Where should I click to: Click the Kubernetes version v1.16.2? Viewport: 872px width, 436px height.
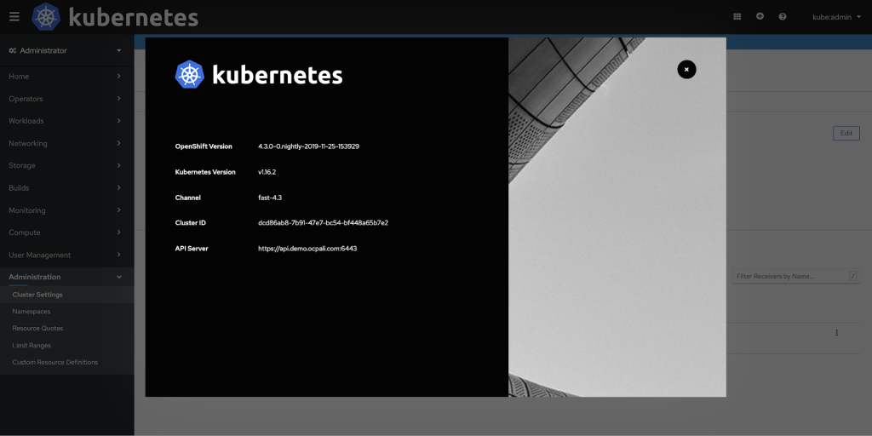click(x=267, y=172)
